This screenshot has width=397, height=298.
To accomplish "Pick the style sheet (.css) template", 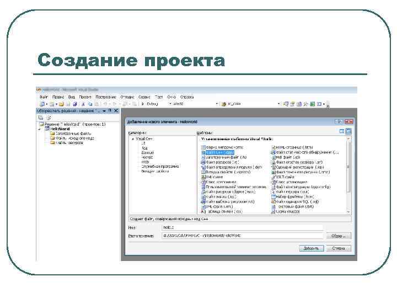I will point(222,211).
